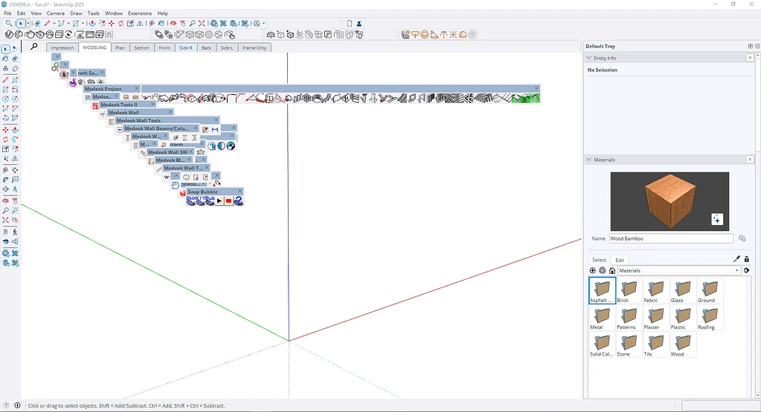761x412 pixels.
Task: Open the Window menu
Action: tap(114, 13)
